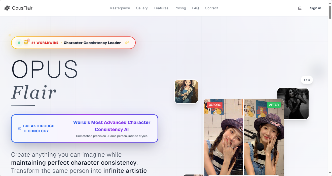Go to the Contact section
This screenshot has height=176, width=332.
point(211,8)
